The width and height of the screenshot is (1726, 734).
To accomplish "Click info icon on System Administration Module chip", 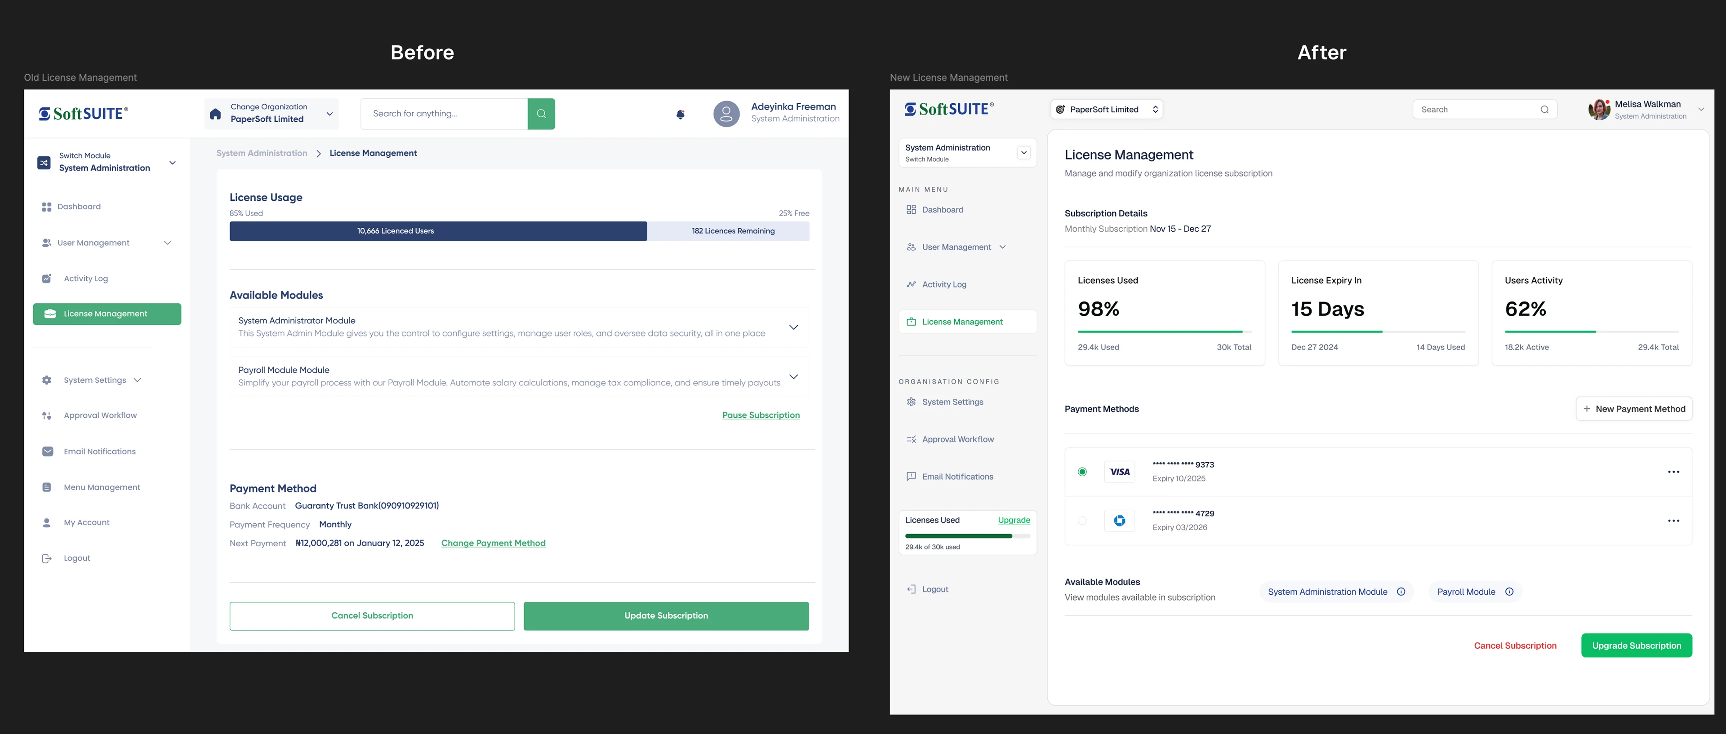I will [1401, 592].
